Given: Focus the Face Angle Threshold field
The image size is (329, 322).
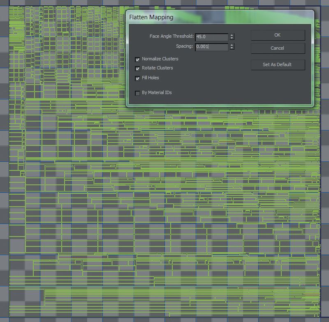Looking at the screenshot, I should click(211, 37).
